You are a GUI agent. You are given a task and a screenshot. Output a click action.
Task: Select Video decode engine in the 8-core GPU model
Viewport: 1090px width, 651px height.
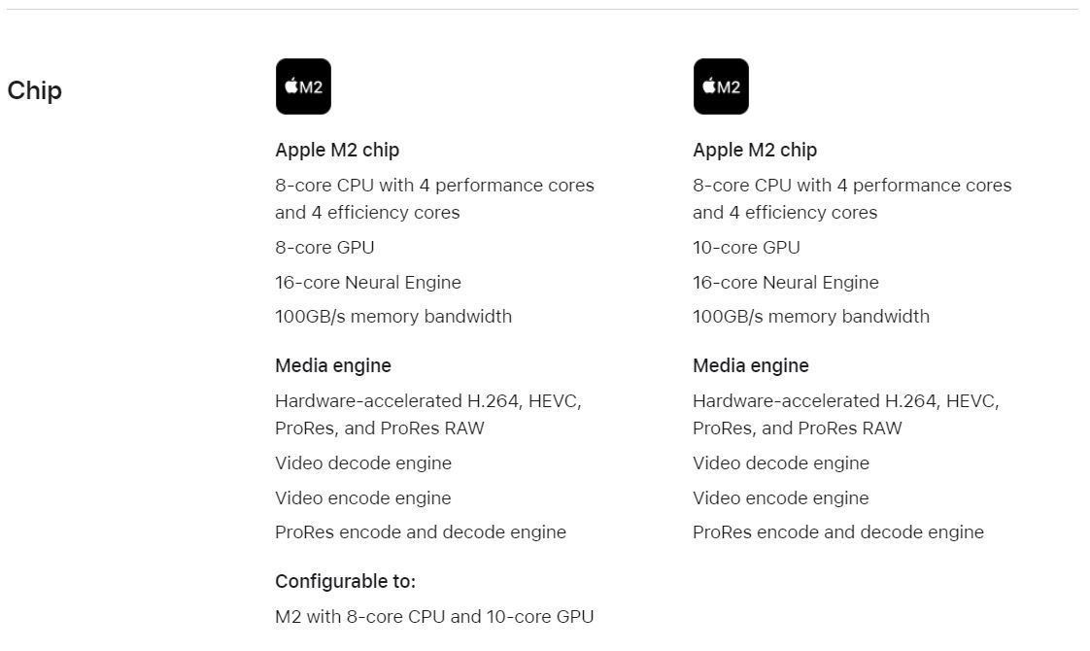coord(363,463)
